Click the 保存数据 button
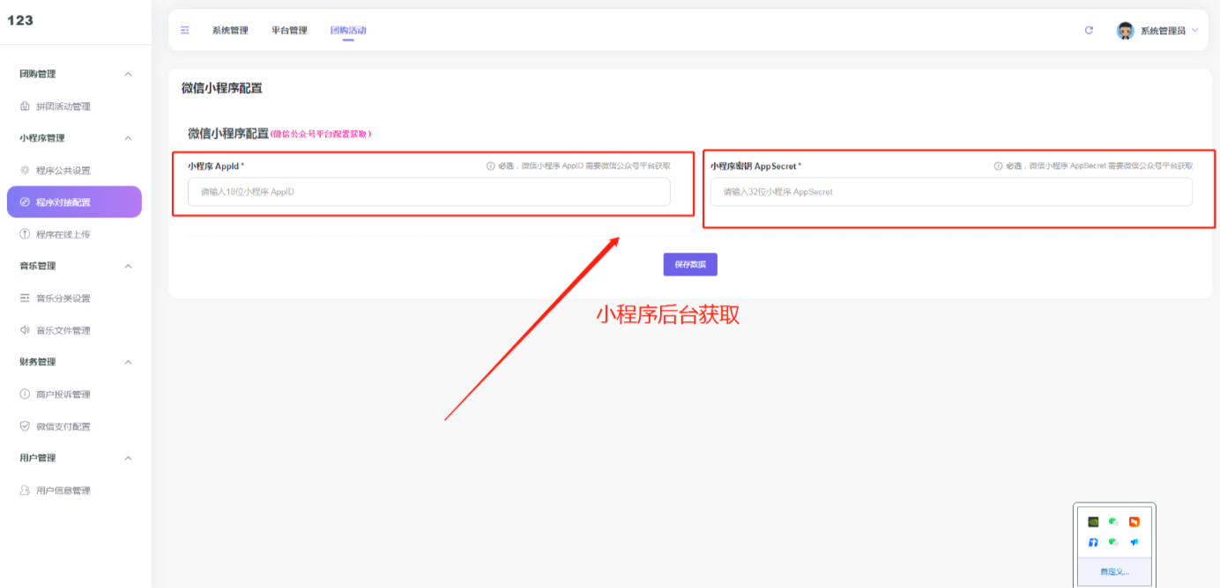This screenshot has width=1220, height=588. point(689,264)
